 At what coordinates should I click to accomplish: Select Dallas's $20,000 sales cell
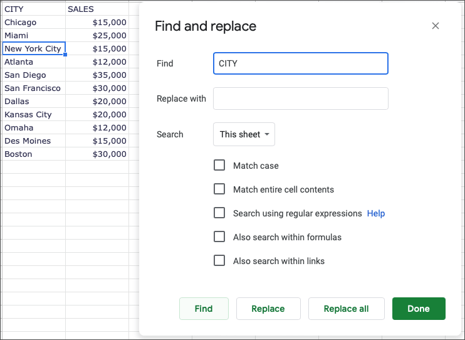click(97, 101)
